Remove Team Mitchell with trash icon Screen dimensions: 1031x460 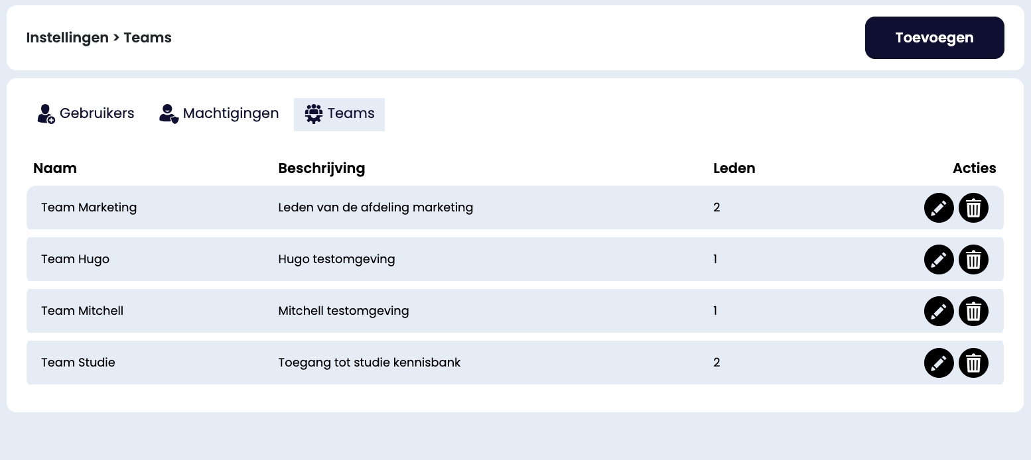pos(973,312)
